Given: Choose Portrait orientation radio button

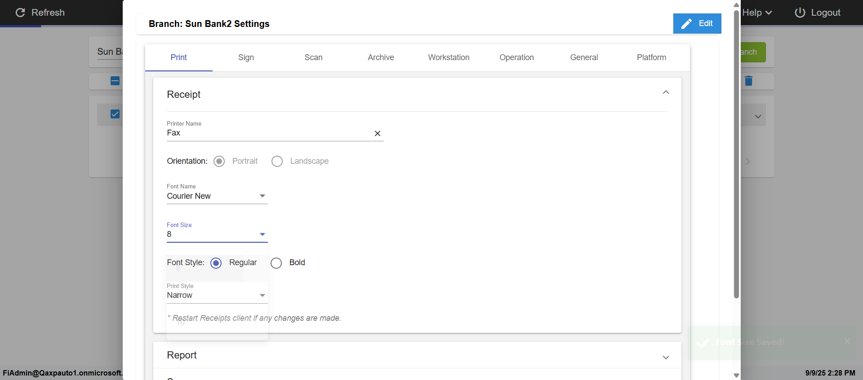Looking at the screenshot, I should [219, 162].
